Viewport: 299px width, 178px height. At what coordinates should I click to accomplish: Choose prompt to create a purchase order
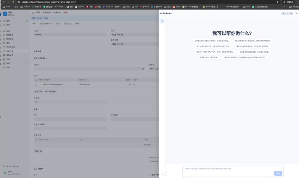(209, 57)
